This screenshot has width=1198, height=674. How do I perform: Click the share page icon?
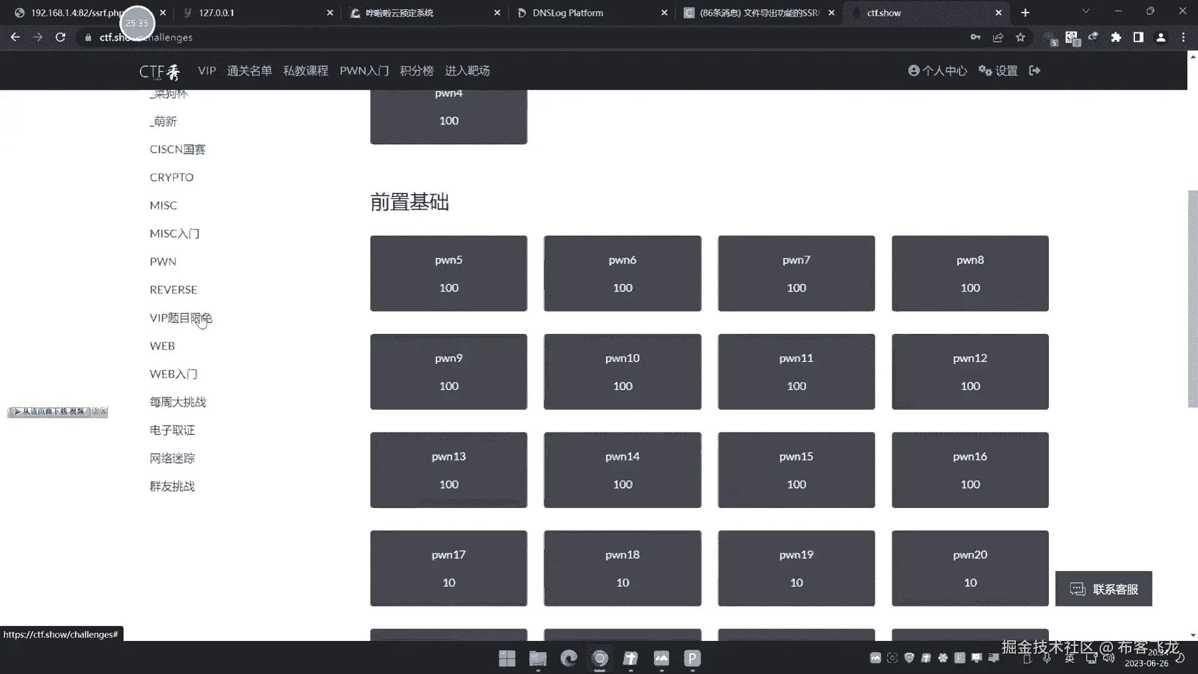coord(998,37)
